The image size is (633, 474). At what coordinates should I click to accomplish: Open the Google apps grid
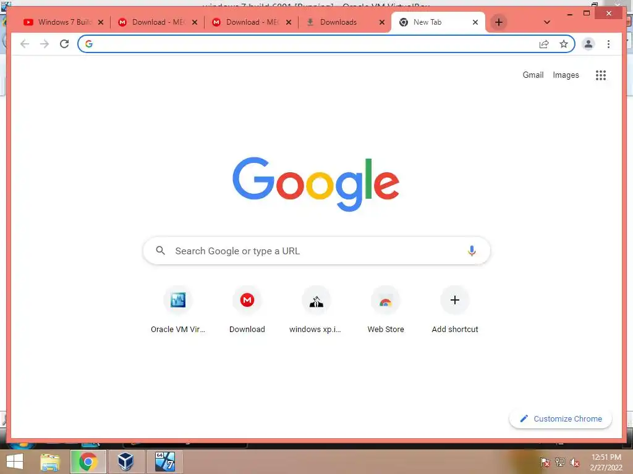[x=601, y=75]
